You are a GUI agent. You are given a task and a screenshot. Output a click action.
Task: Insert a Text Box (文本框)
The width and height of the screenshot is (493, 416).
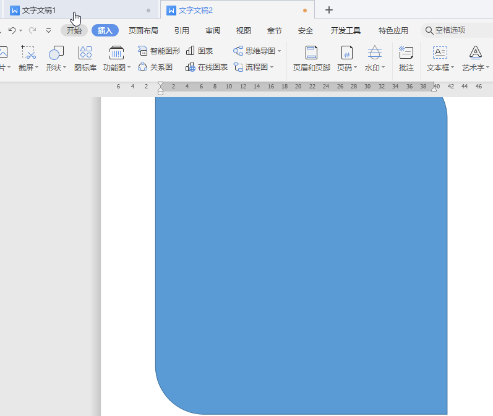click(440, 59)
